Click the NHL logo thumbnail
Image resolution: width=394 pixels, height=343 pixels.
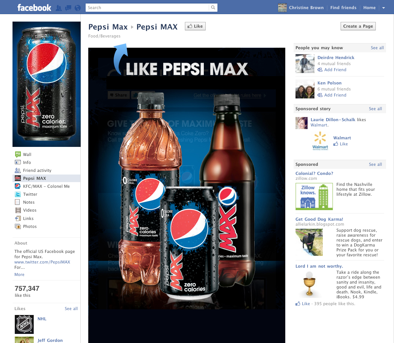pos(24,324)
